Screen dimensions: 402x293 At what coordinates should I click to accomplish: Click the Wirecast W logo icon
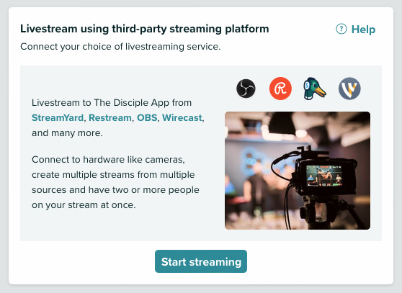[x=349, y=89]
